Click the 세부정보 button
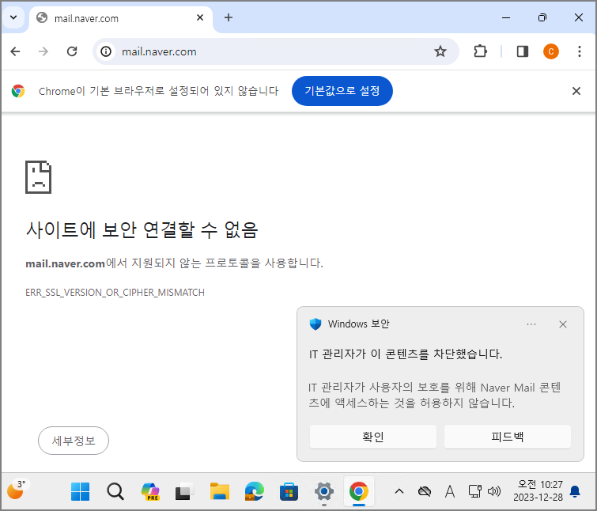597x511 pixels. pos(74,441)
